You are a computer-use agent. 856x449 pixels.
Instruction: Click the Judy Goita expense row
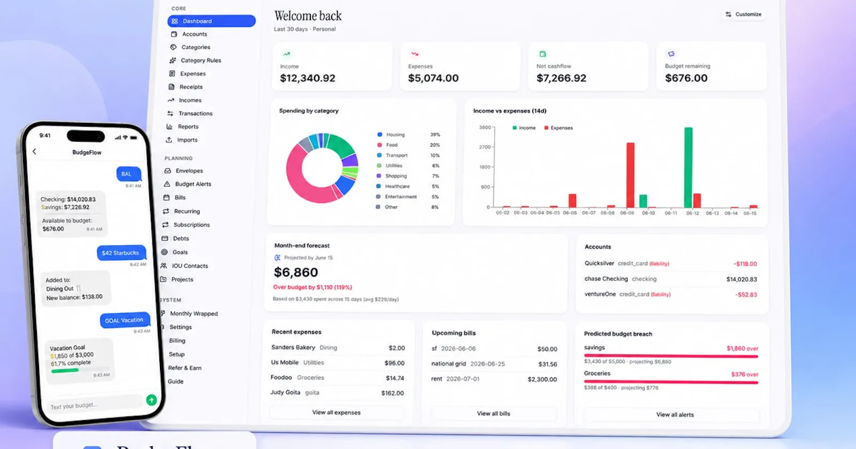[x=337, y=393]
